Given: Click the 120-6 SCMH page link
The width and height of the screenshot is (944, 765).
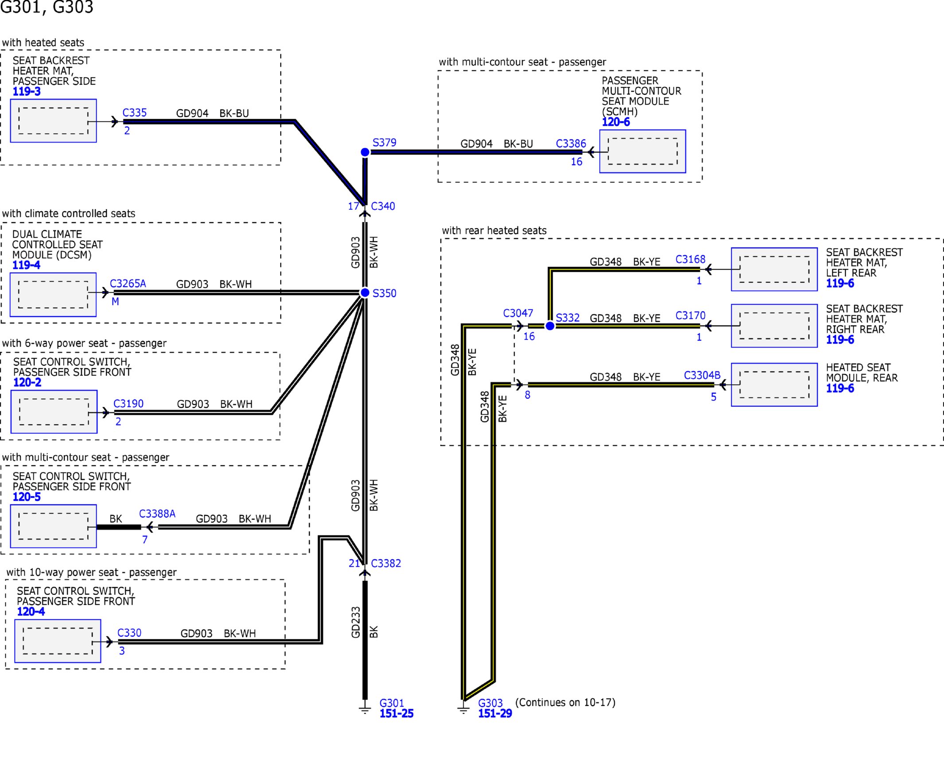Looking at the screenshot, I should tap(616, 122).
